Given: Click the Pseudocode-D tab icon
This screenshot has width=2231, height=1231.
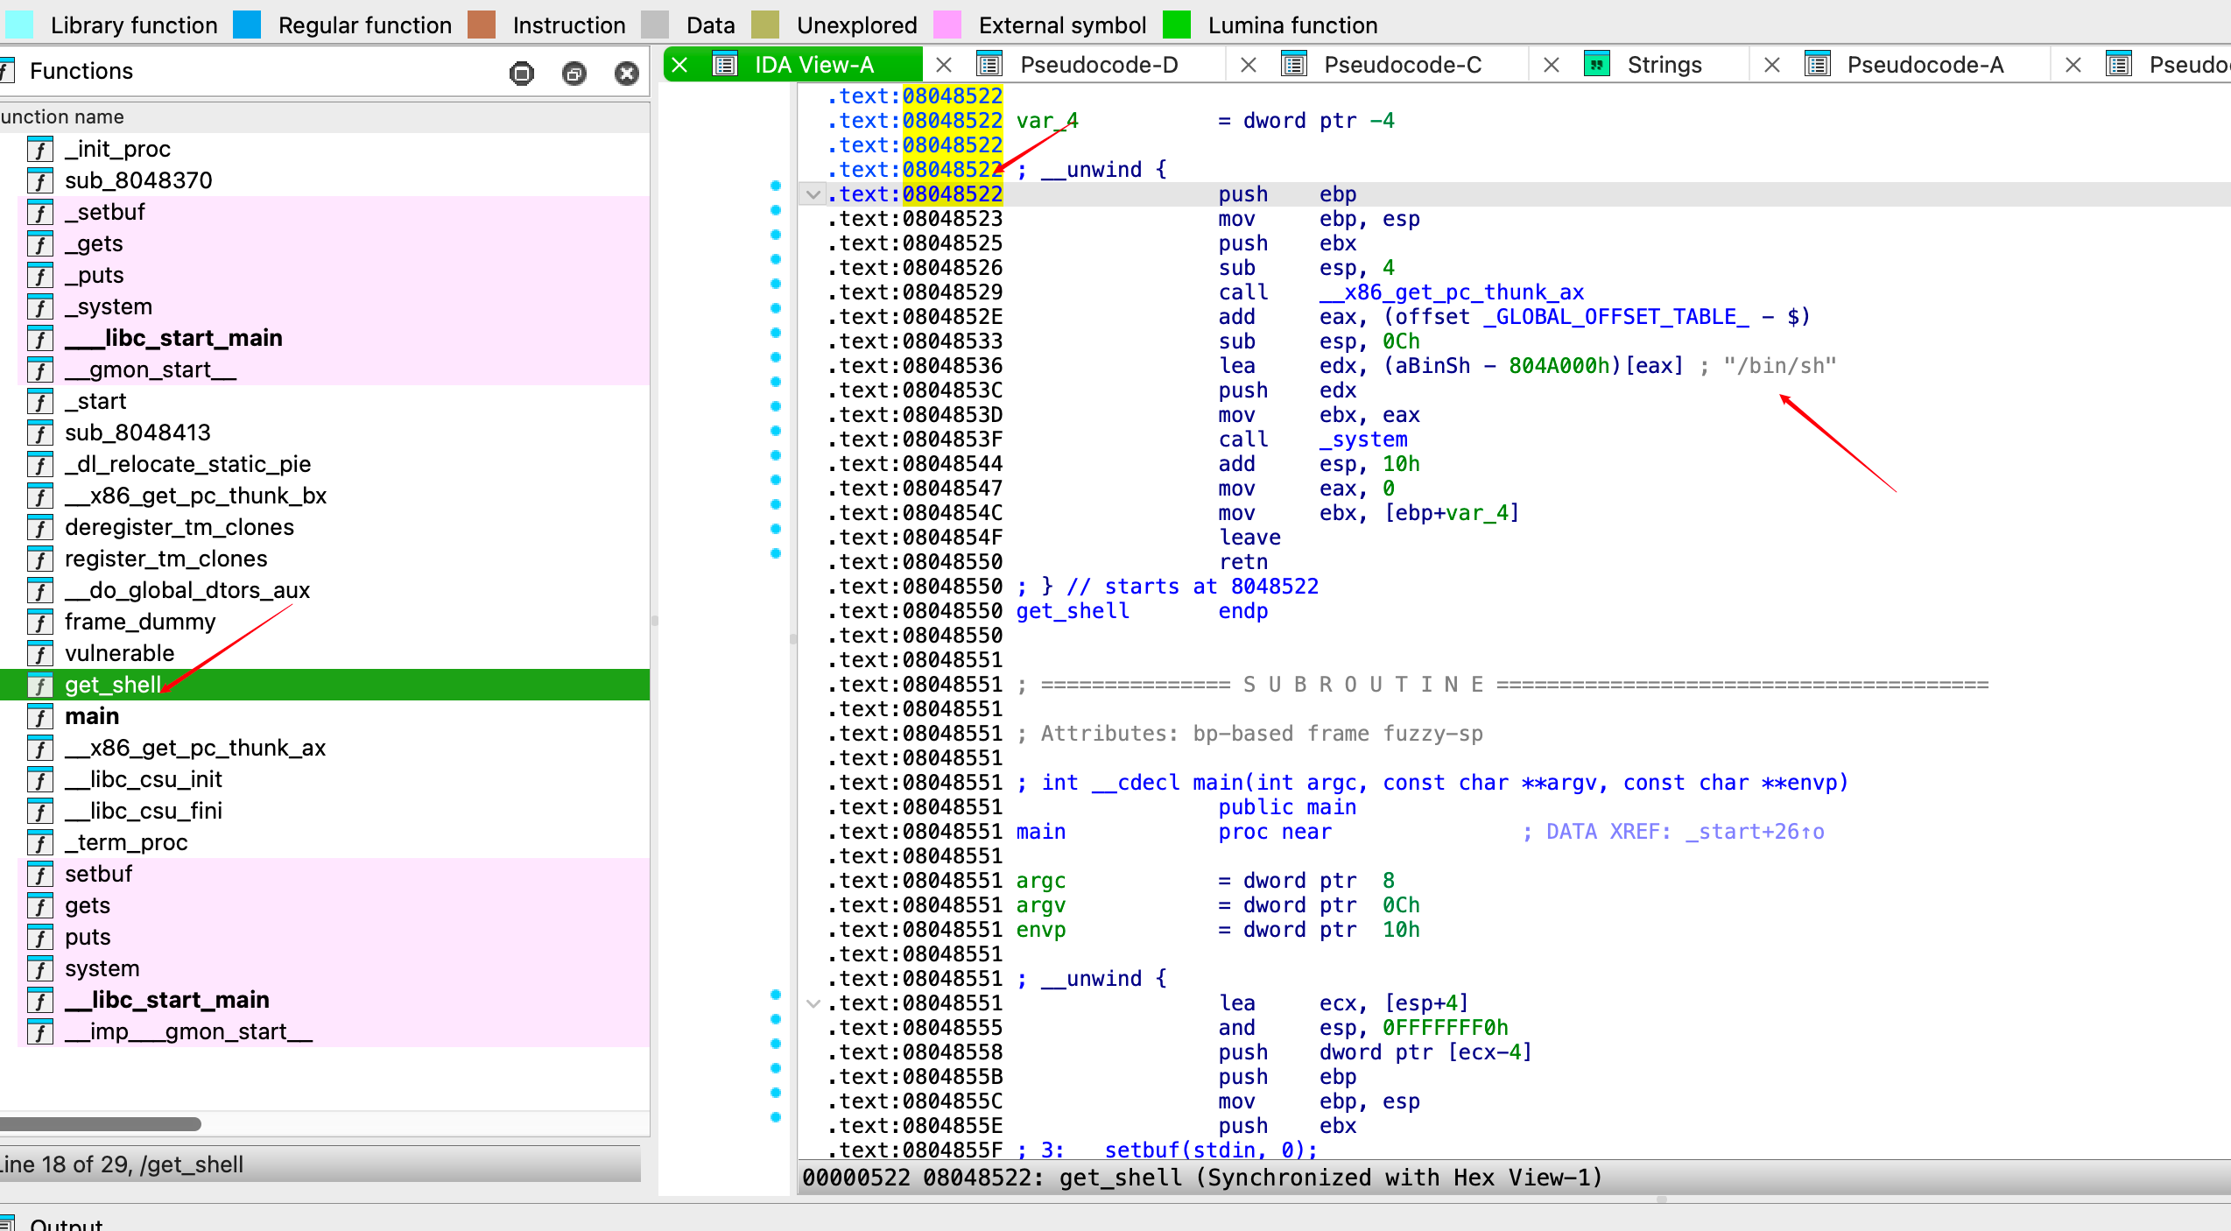Looking at the screenshot, I should [989, 65].
